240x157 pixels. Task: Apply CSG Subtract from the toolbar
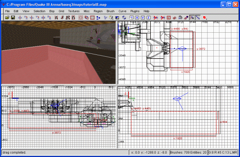81,18
